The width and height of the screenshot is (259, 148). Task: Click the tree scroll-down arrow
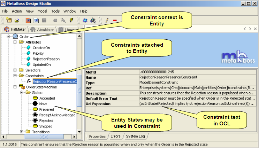click(79, 132)
